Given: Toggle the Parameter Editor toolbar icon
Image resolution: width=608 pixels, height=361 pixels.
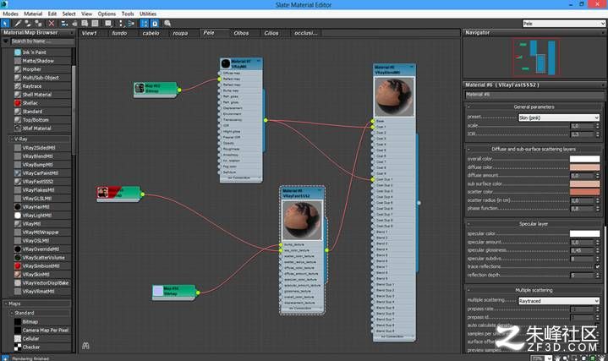Looking at the screenshot, I should pos(155,24).
